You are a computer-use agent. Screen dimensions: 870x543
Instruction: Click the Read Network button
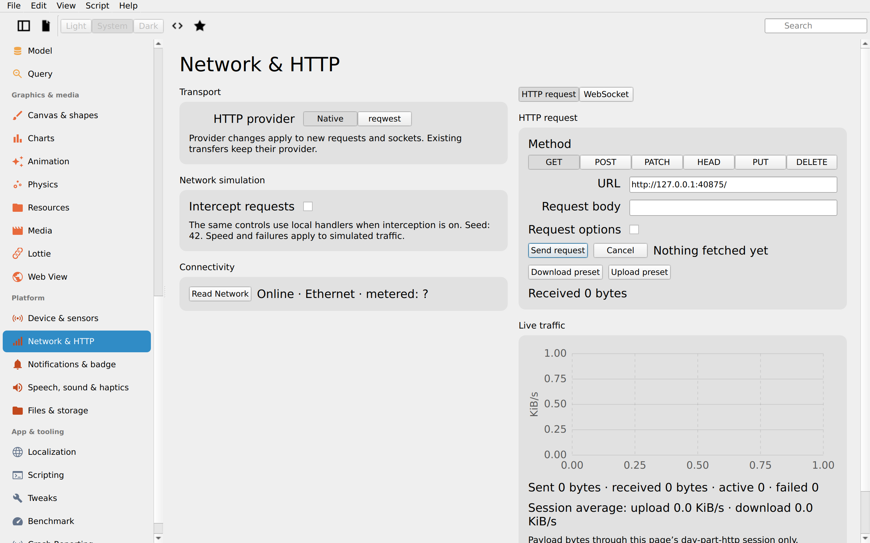220,294
